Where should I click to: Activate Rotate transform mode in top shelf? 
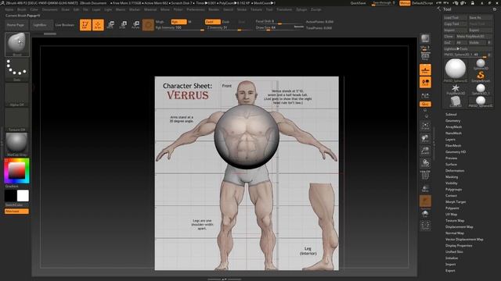point(135,24)
